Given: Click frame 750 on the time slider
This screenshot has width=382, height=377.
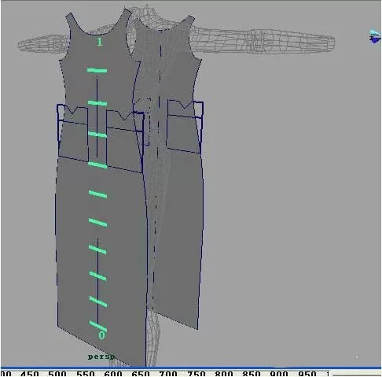Looking at the screenshot, I should point(197,374).
